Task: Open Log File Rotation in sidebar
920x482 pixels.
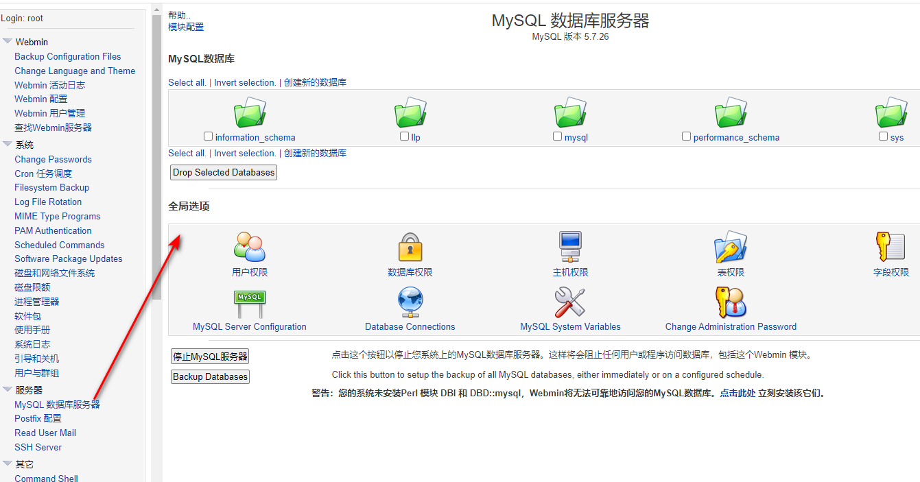Action: tap(48, 202)
